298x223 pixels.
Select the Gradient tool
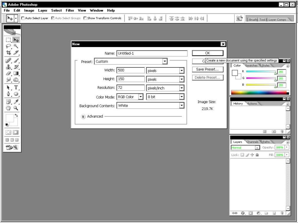click(16, 73)
